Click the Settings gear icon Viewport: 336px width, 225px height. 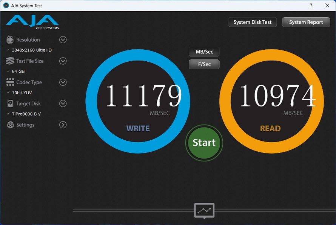point(10,125)
